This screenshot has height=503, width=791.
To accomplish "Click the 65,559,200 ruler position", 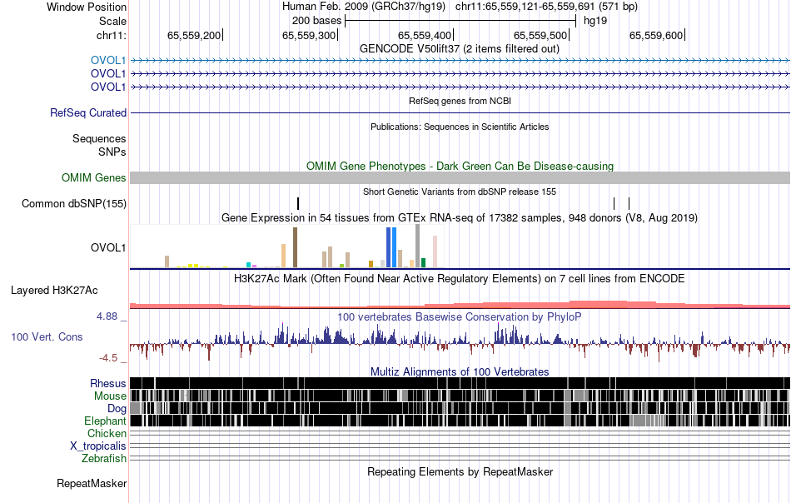I will click(x=194, y=35).
